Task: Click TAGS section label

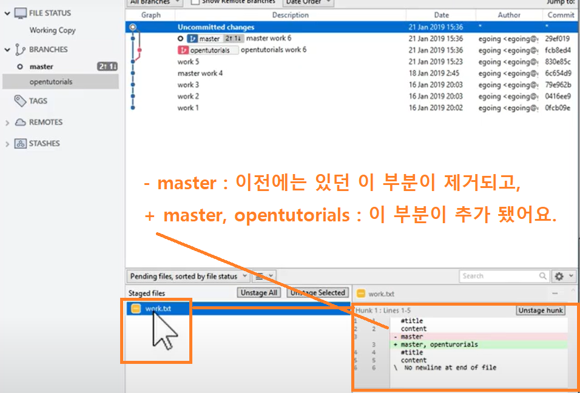Action: [x=38, y=101]
